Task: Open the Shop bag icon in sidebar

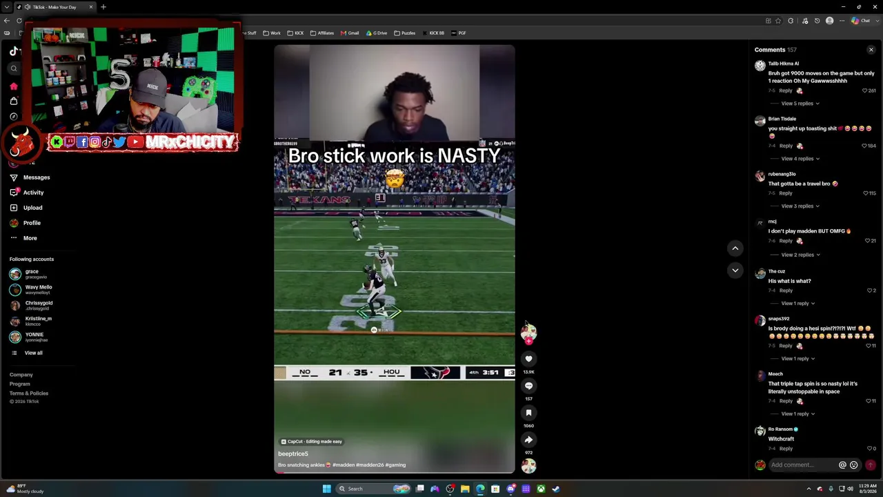Action: click(x=14, y=101)
